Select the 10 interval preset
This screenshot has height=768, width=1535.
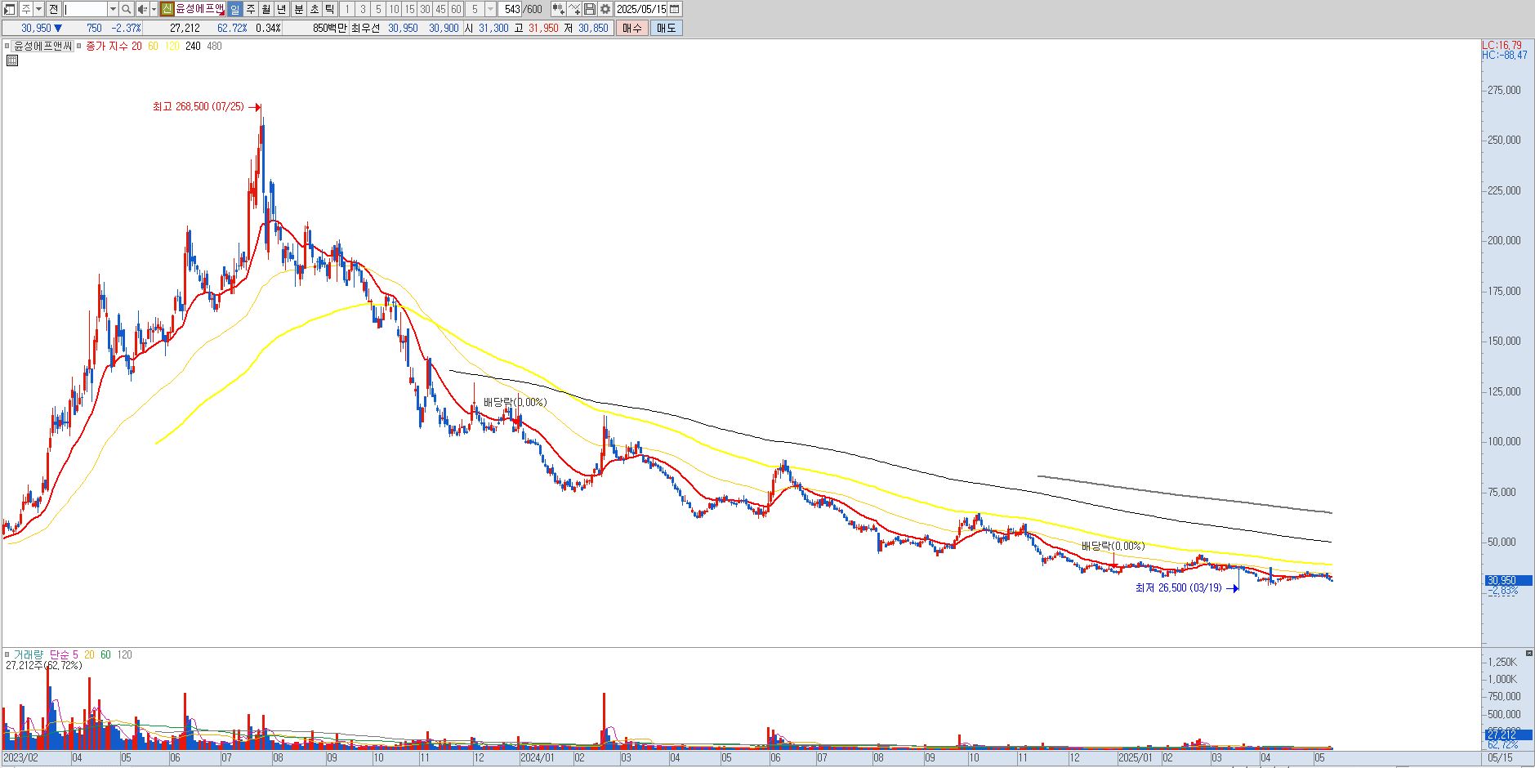[394, 9]
